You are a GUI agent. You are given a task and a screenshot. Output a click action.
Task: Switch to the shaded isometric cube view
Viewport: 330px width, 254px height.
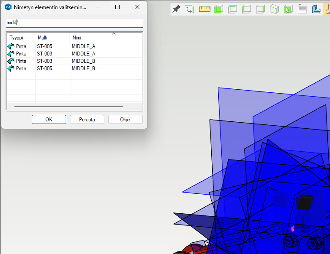(x=274, y=9)
